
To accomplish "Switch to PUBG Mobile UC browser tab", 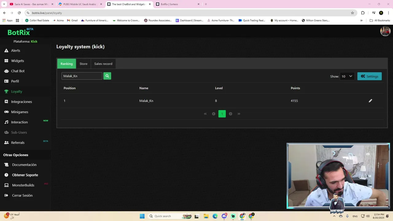I will coord(80,4).
